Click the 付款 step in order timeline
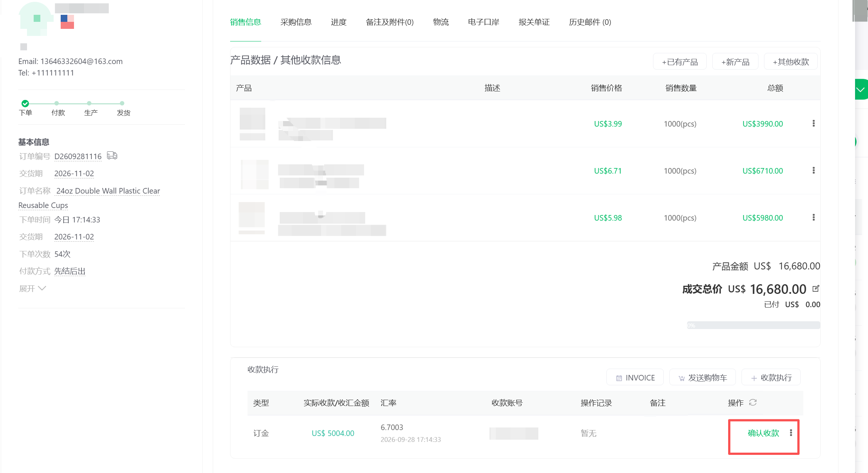The width and height of the screenshot is (868, 473). tap(58, 113)
